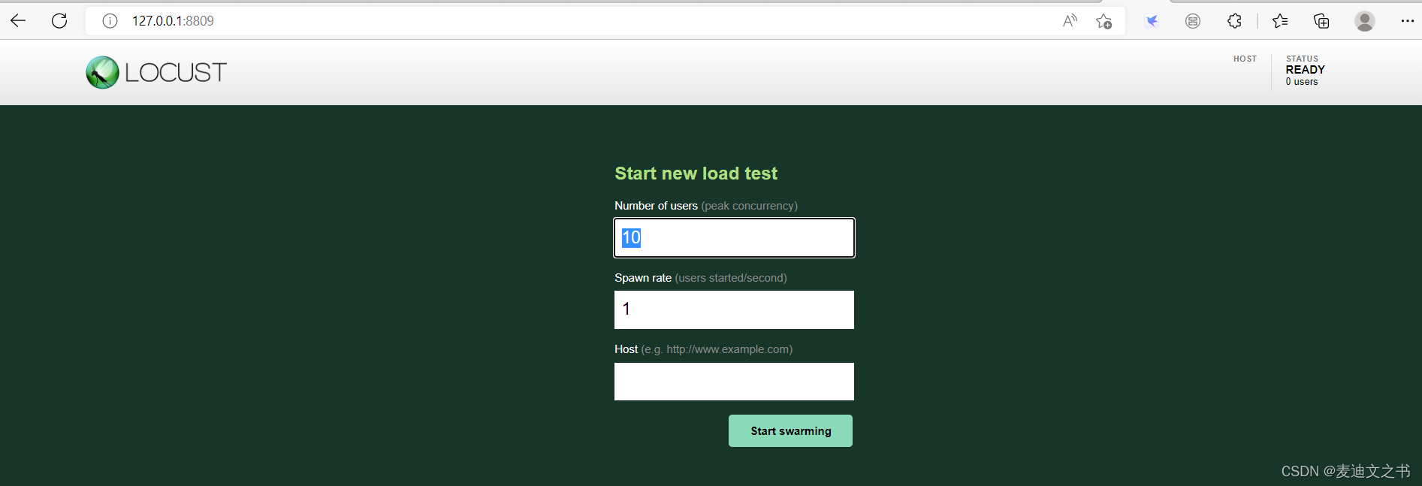
Task: Add this page to favorites star
Action: 1103,21
